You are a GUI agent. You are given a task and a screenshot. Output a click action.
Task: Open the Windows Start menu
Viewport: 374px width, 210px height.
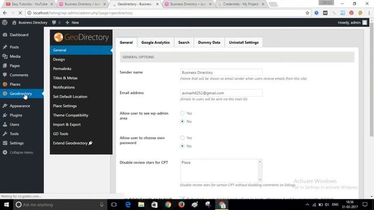pyautogui.click(x=6, y=205)
